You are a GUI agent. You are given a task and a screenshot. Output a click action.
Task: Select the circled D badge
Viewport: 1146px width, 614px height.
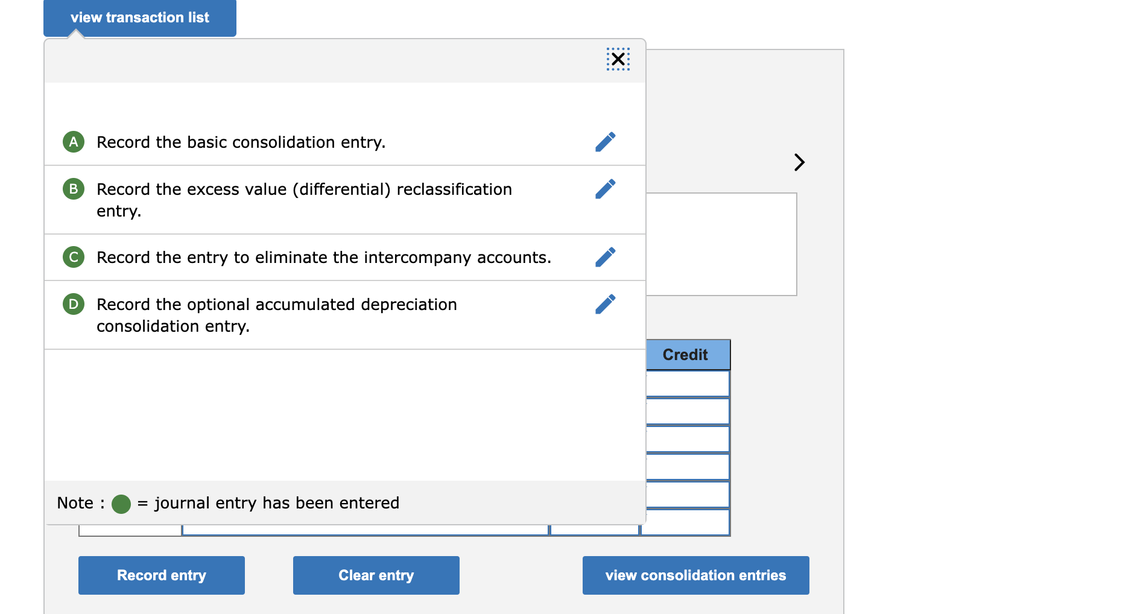point(73,303)
